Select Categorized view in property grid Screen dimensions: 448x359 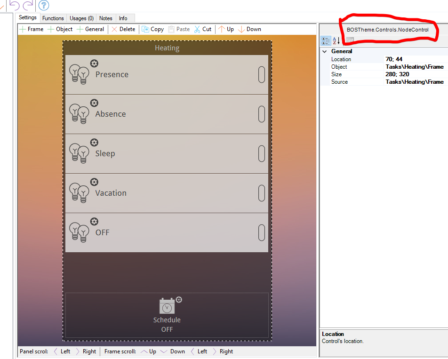(326, 41)
